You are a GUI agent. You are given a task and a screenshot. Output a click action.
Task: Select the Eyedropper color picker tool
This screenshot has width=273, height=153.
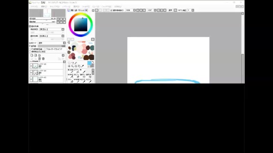tap(82, 66)
